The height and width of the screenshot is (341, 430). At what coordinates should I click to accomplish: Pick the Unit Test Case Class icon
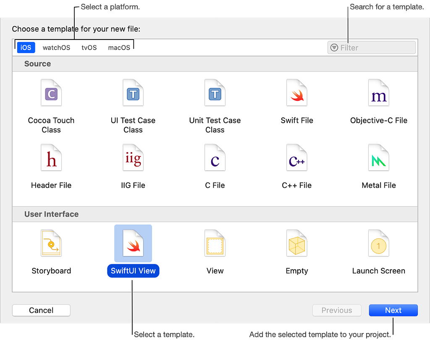[x=215, y=93]
